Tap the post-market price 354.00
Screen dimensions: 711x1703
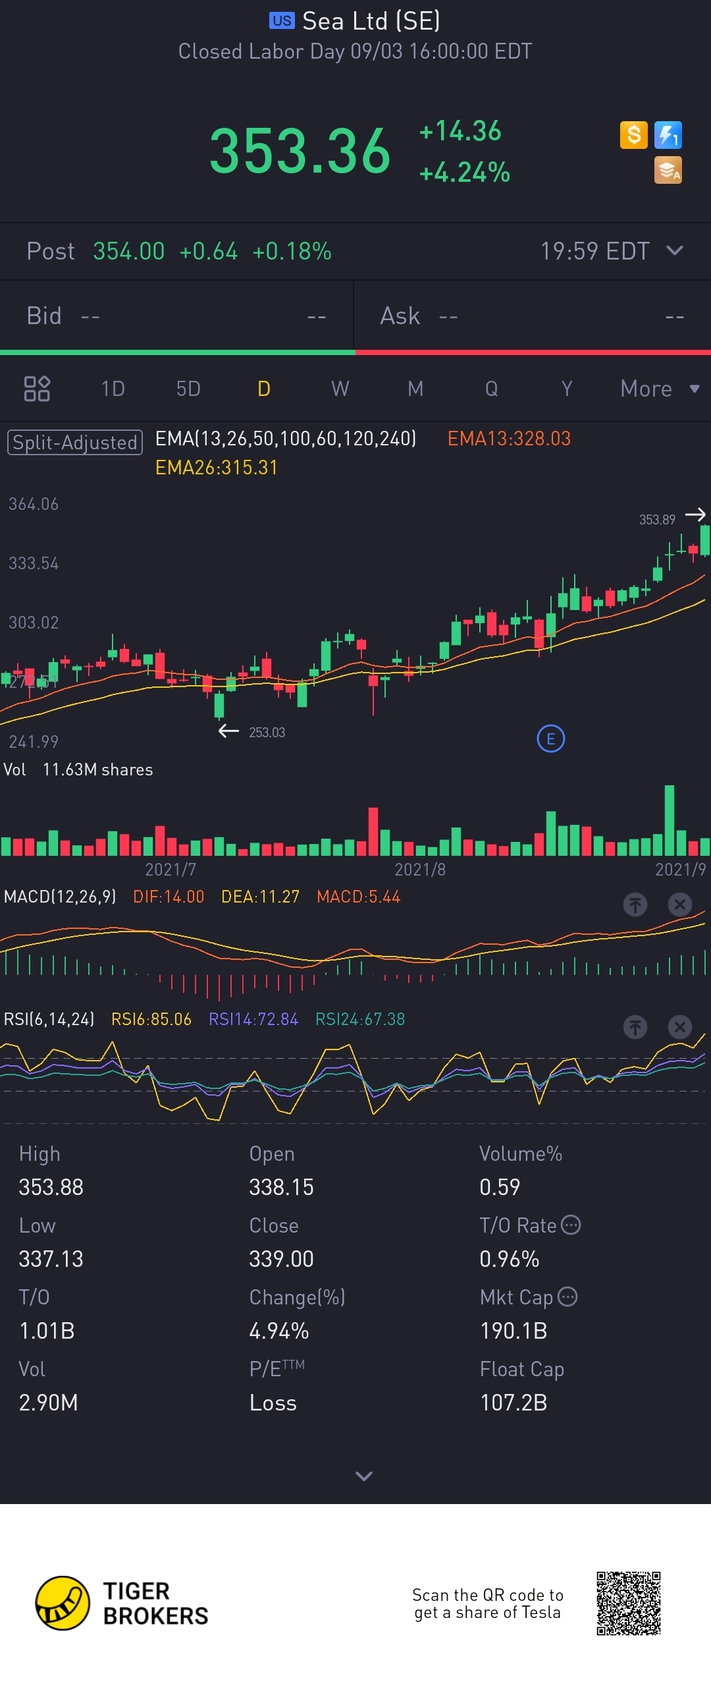[129, 251]
